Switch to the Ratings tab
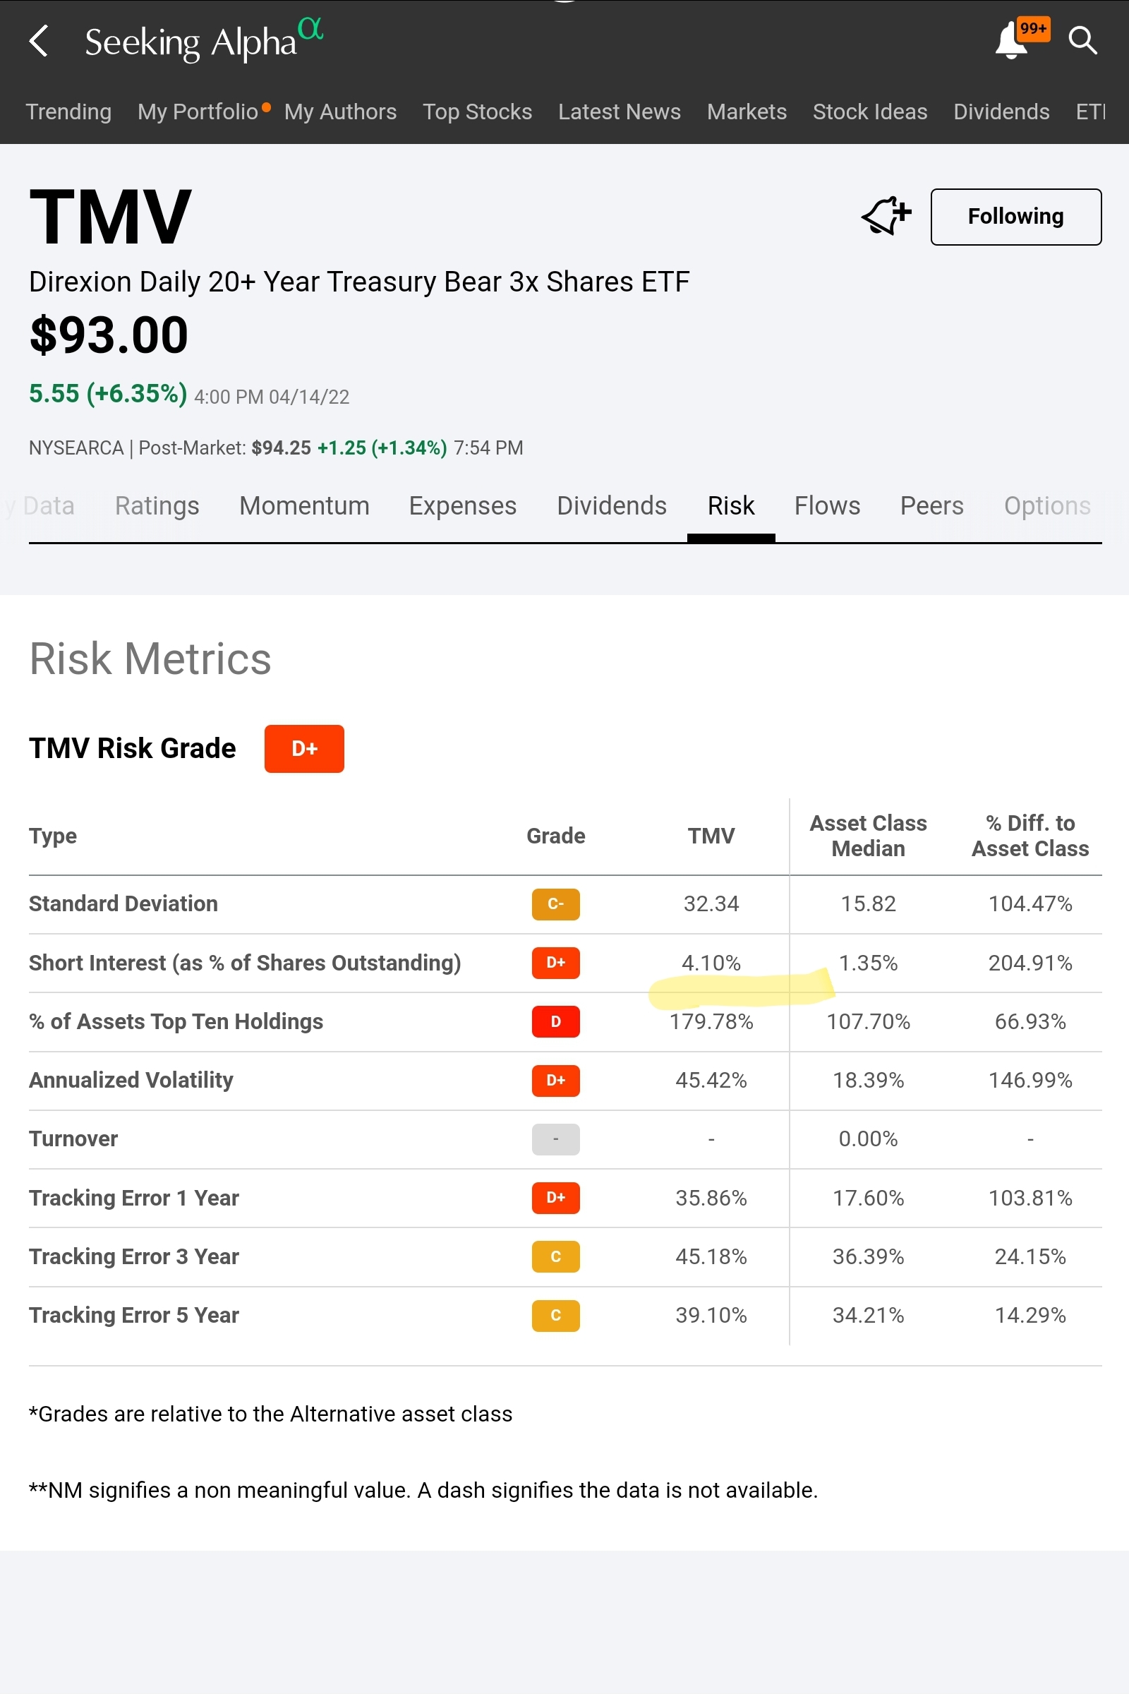Image resolution: width=1129 pixels, height=1694 pixels. [x=157, y=505]
